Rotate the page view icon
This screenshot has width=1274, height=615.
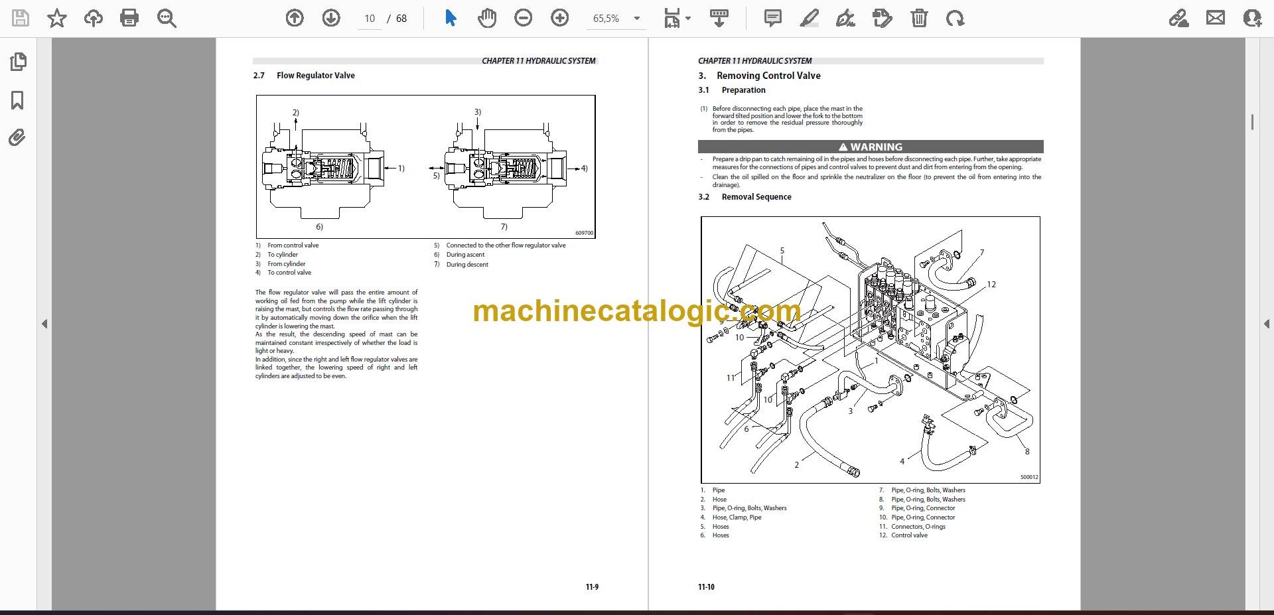955,19
